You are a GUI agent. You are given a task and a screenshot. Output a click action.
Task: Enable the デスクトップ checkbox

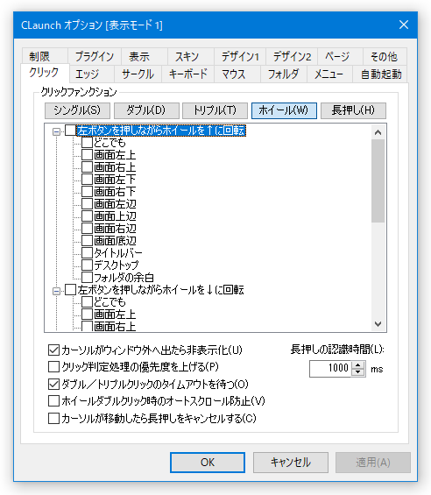(x=87, y=265)
